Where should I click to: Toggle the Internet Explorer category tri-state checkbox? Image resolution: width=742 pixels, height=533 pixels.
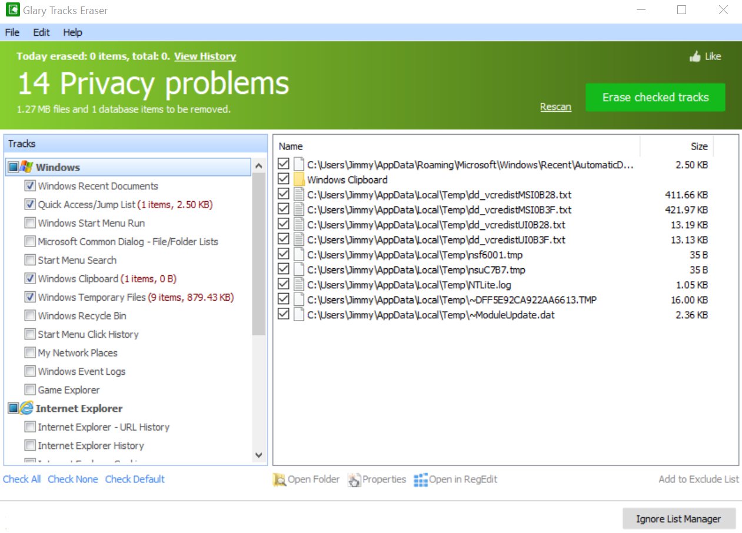(x=13, y=408)
